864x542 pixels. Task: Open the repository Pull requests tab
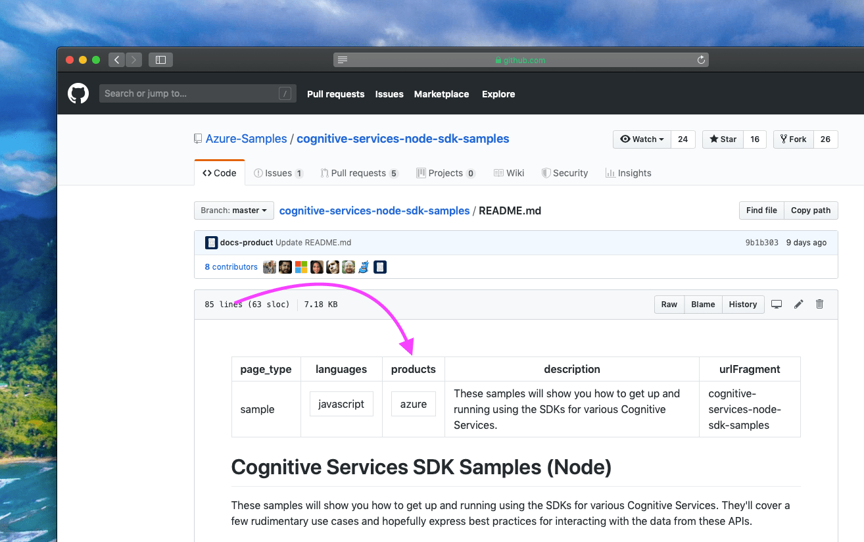pyautogui.click(x=360, y=173)
